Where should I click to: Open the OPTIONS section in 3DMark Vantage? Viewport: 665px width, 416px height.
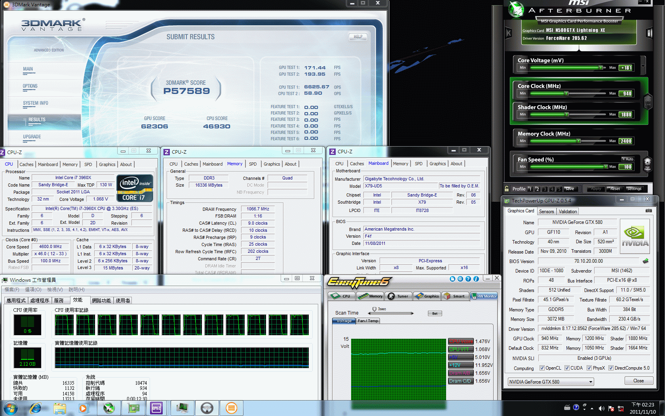(x=30, y=86)
